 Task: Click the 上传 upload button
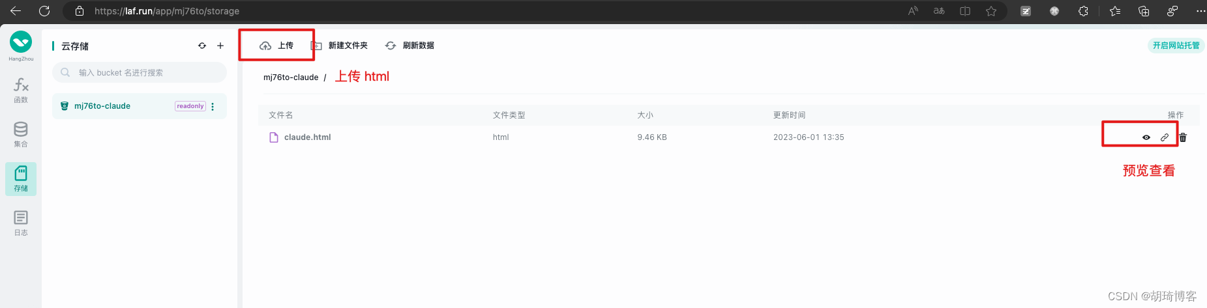pos(276,46)
